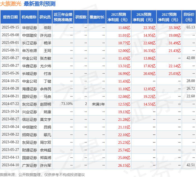Screen dimensions: 196x177
Task: Select the 2025预测净利润 column header
Action: [x=118, y=17]
